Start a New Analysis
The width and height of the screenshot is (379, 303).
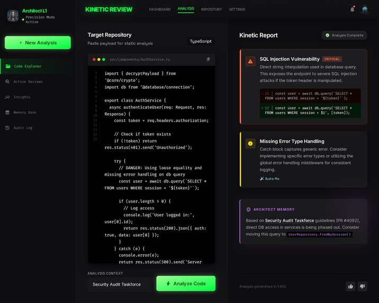(38, 43)
